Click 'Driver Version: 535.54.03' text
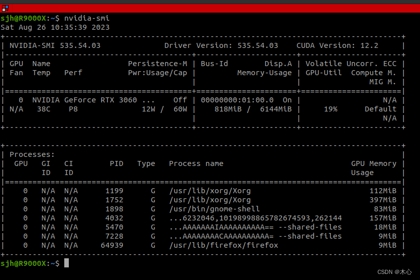Image resolution: width=420 pixels, height=280 pixels. [221, 46]
